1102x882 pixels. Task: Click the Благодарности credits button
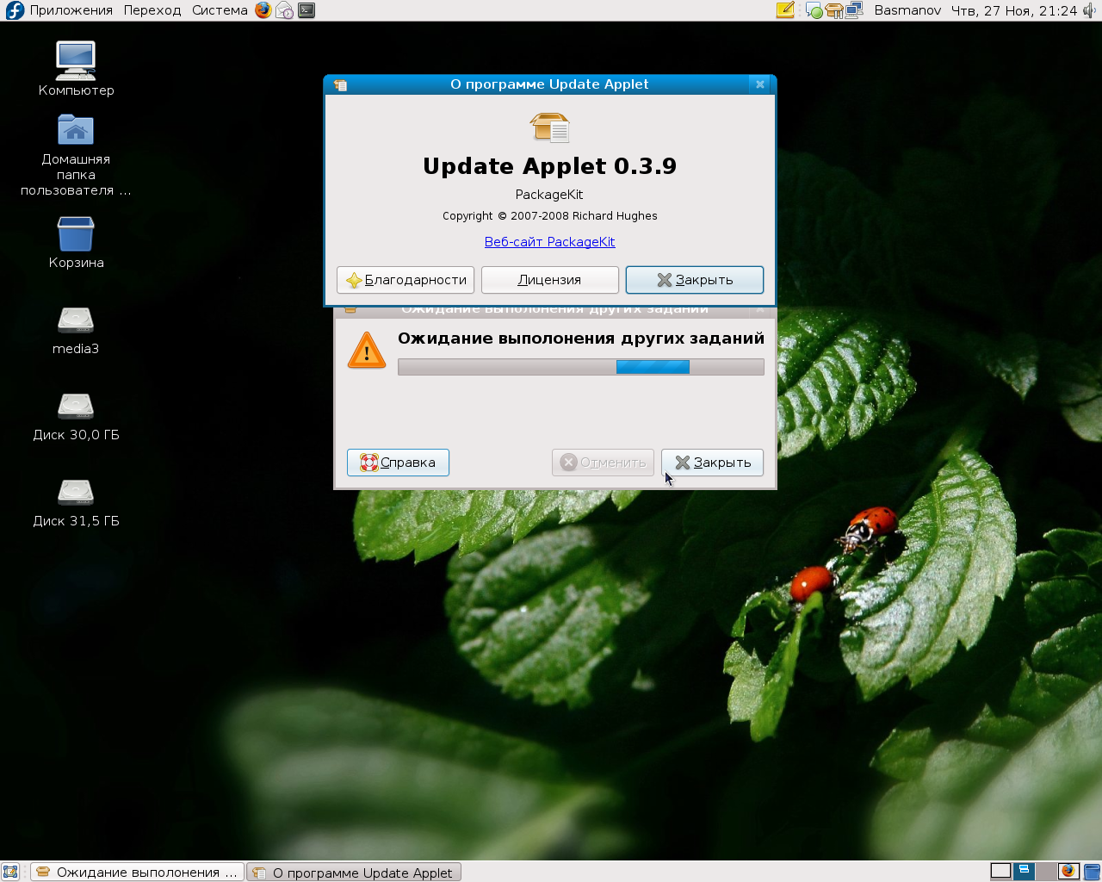406,280
